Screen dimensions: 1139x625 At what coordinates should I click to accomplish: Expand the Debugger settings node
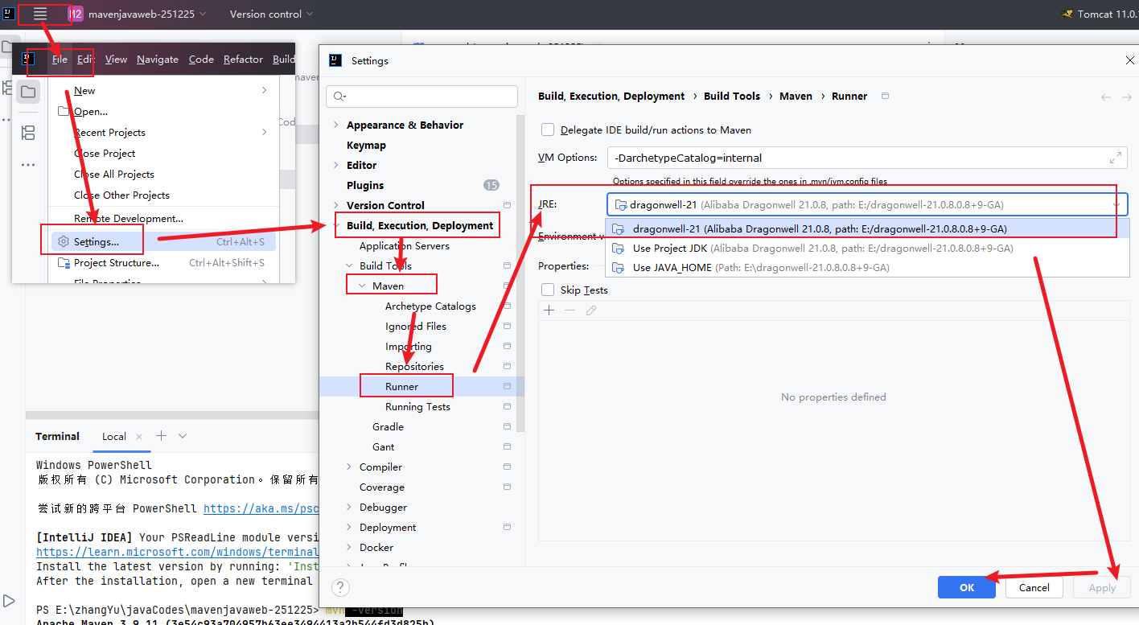[349, 507]
